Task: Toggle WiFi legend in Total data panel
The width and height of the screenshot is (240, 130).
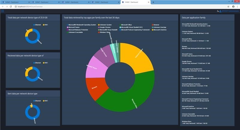Action: (x=45, y=25)
